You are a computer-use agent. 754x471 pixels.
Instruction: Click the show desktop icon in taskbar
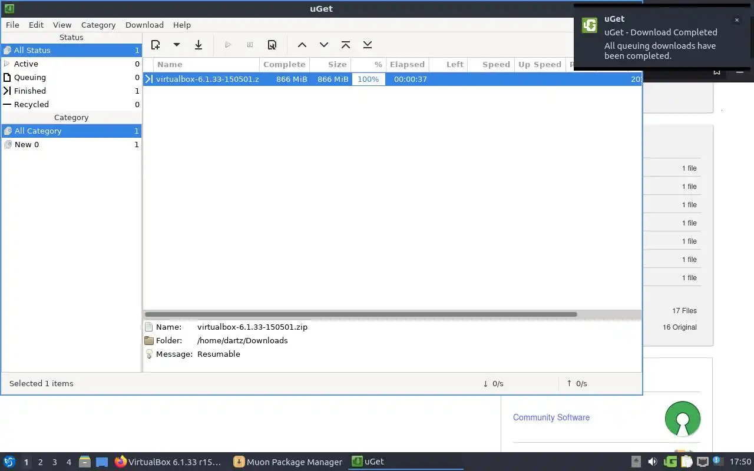click(x=102, y=462)
